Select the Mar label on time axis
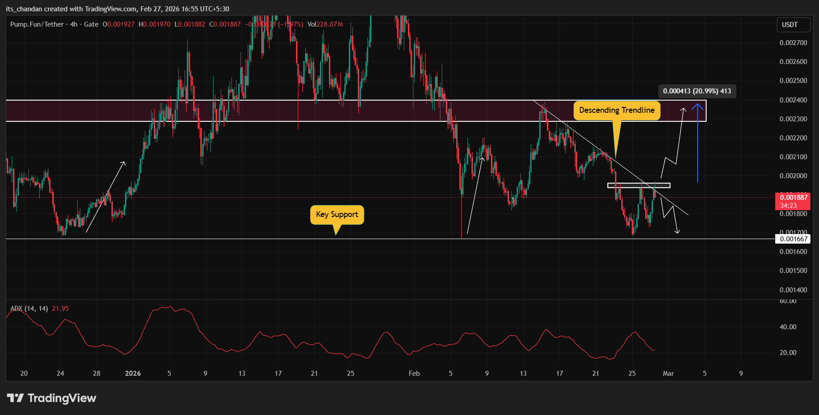Image resolution: width=819 pixels, height=415 pixels. point(668,373)
